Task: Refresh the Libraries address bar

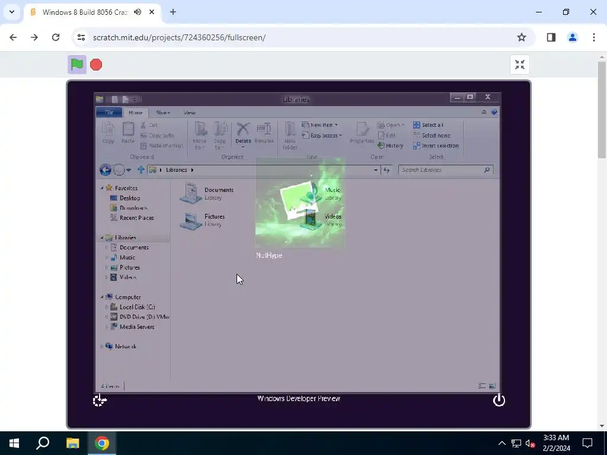Action: coord(386,170)
